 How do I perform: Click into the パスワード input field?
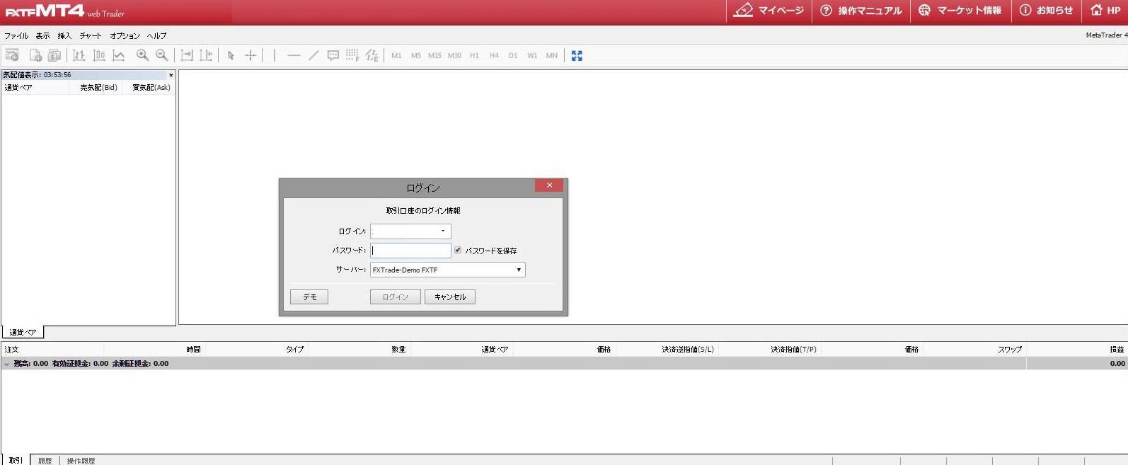410,250
